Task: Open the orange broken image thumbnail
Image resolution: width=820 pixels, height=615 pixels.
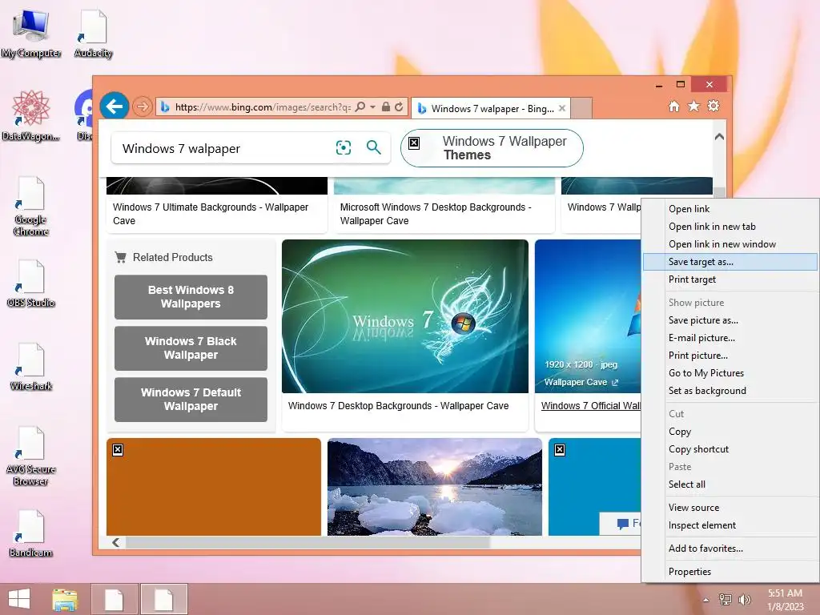Action: (x=213, y=487)
